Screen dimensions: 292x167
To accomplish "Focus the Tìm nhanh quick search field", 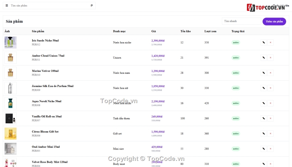I will 241,21.
